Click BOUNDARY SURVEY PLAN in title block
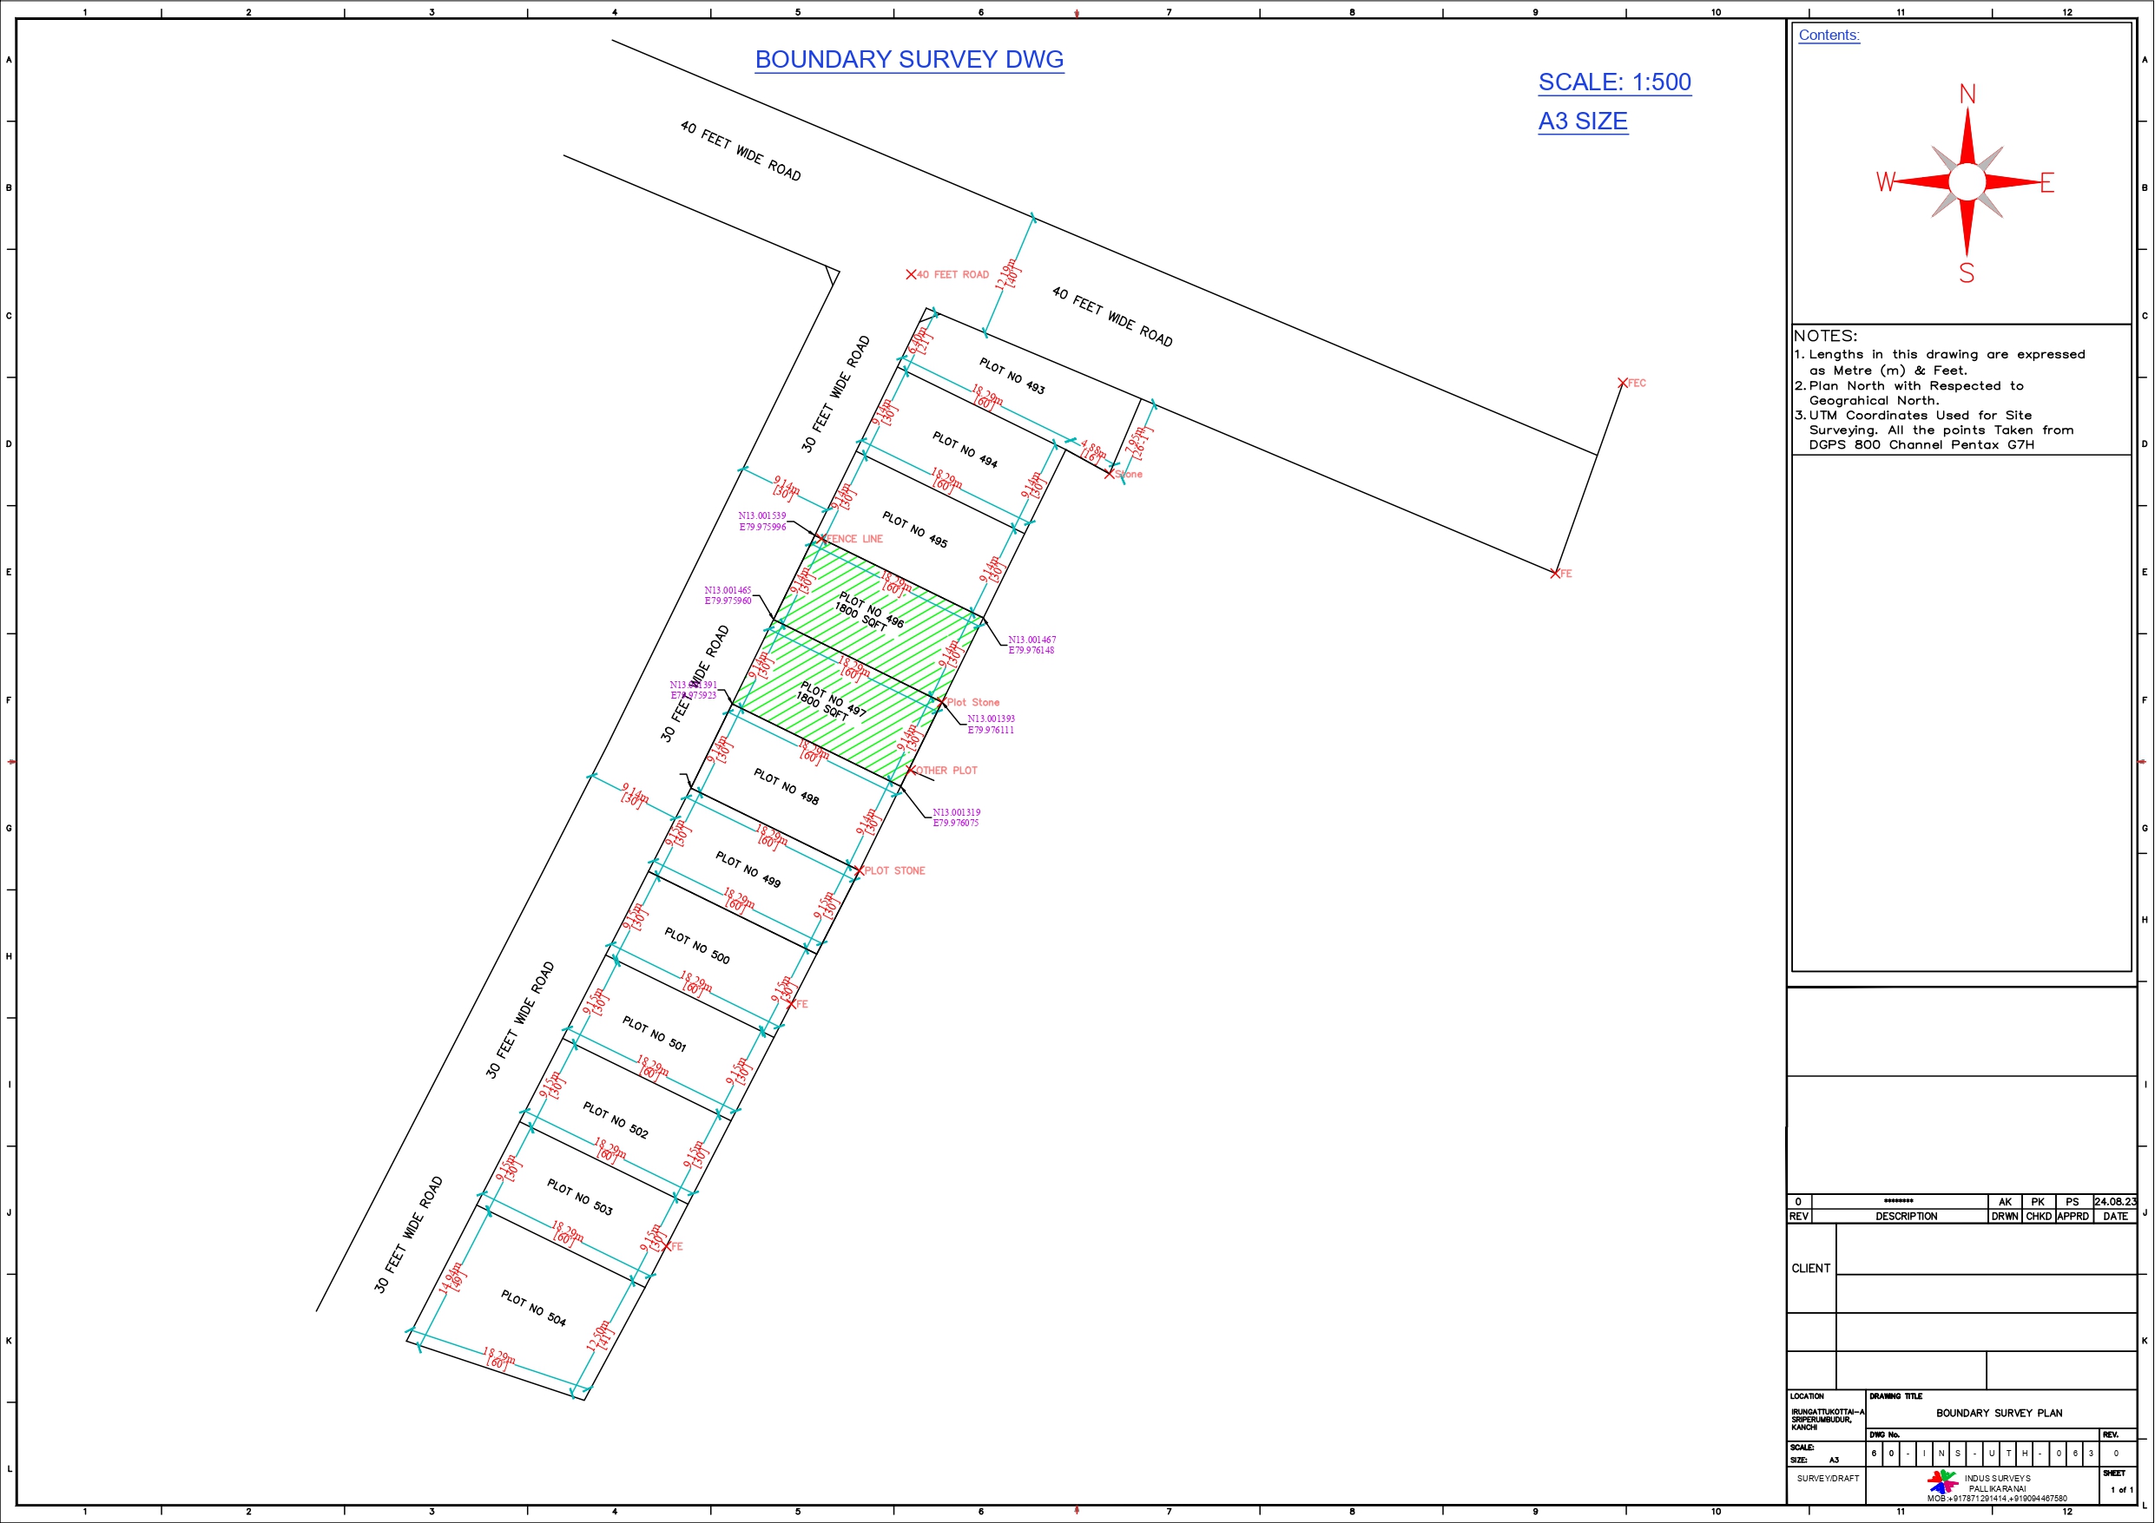The height and width of the screenshot is (1523, 2155). [1998, 1413]
